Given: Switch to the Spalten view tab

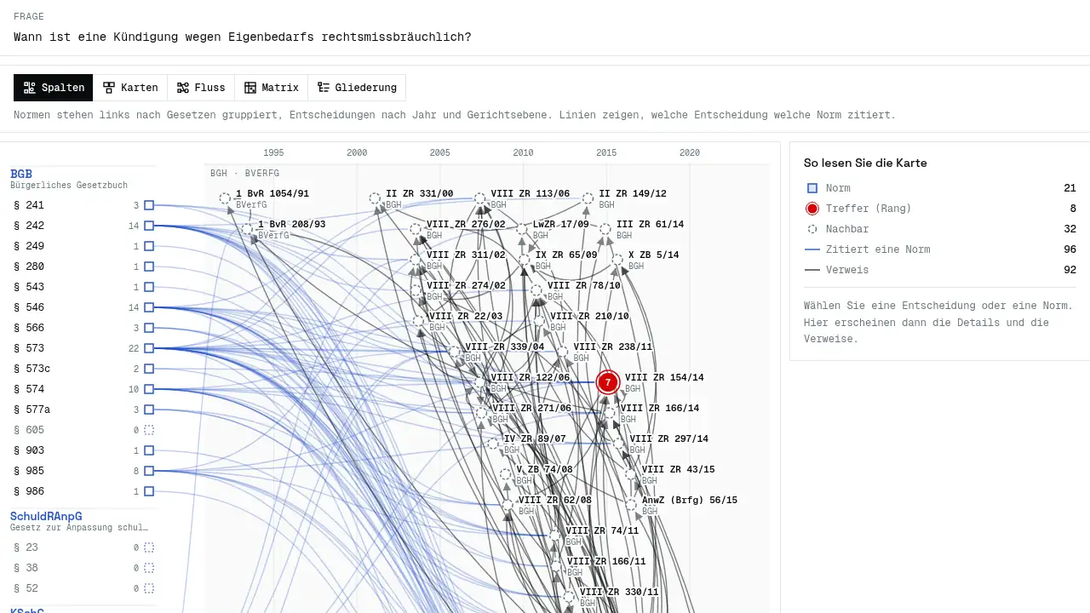Looking at the screenshot, I should 54,88.
